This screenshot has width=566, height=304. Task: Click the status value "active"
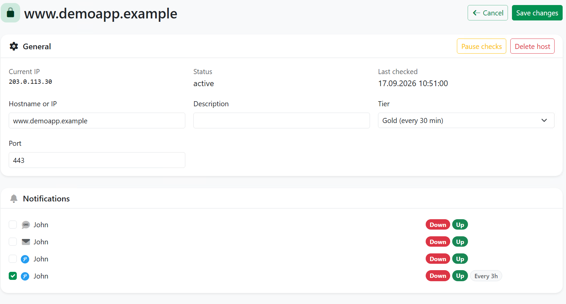click(203, 83)
